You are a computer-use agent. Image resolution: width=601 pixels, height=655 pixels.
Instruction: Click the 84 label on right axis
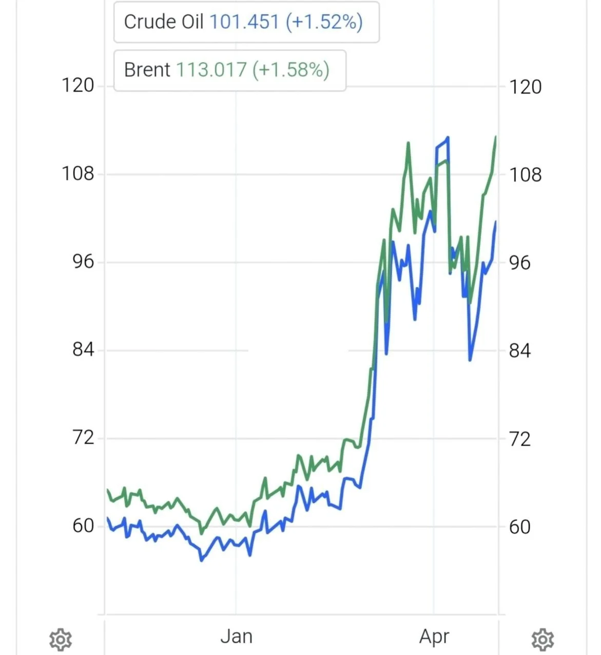click(519, 351)
